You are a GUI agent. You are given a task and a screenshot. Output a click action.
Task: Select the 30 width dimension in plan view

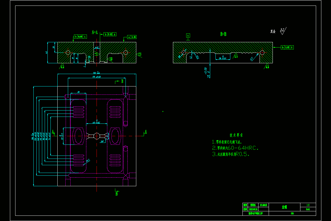[x=78, y=92]
